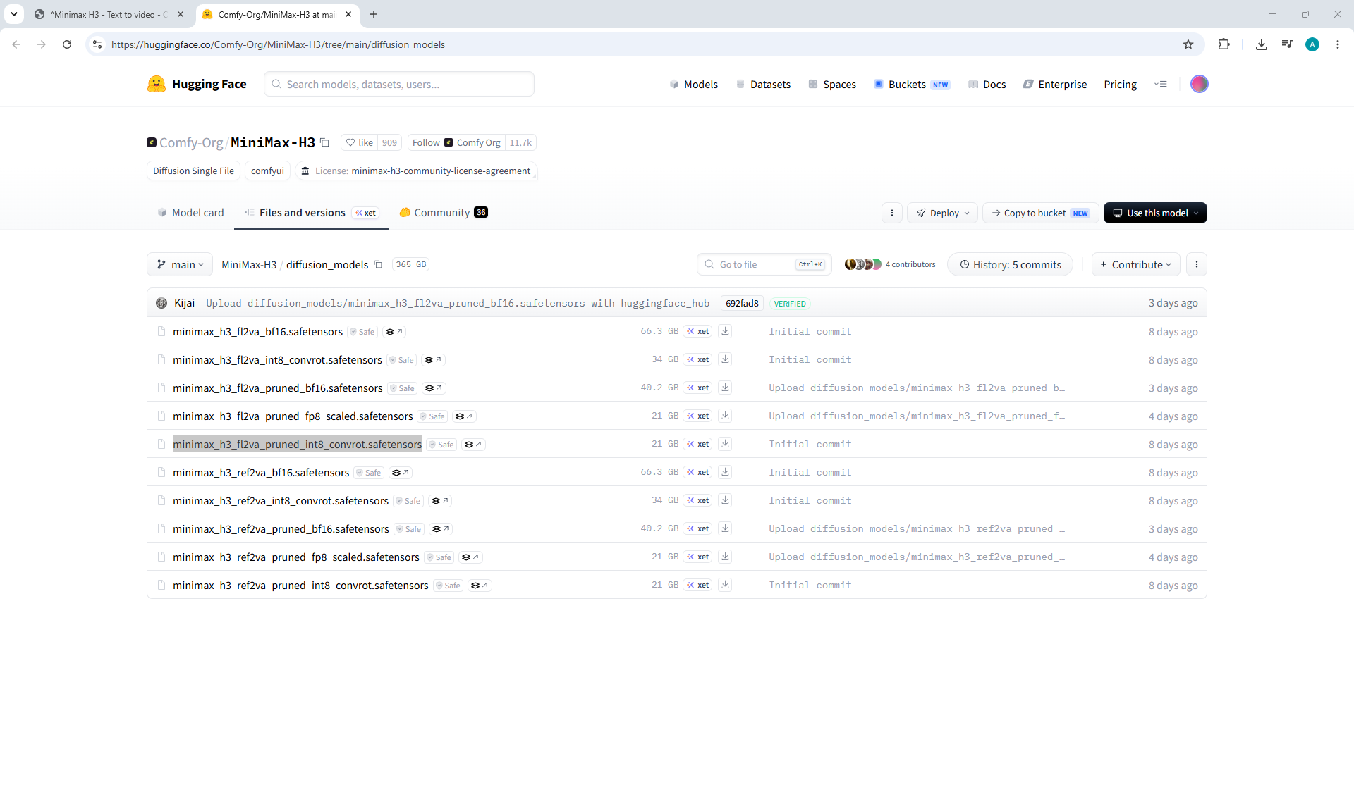This screenshot has width=1354, height=811.
Task: Select Files and versions tab
Action: 312,213
